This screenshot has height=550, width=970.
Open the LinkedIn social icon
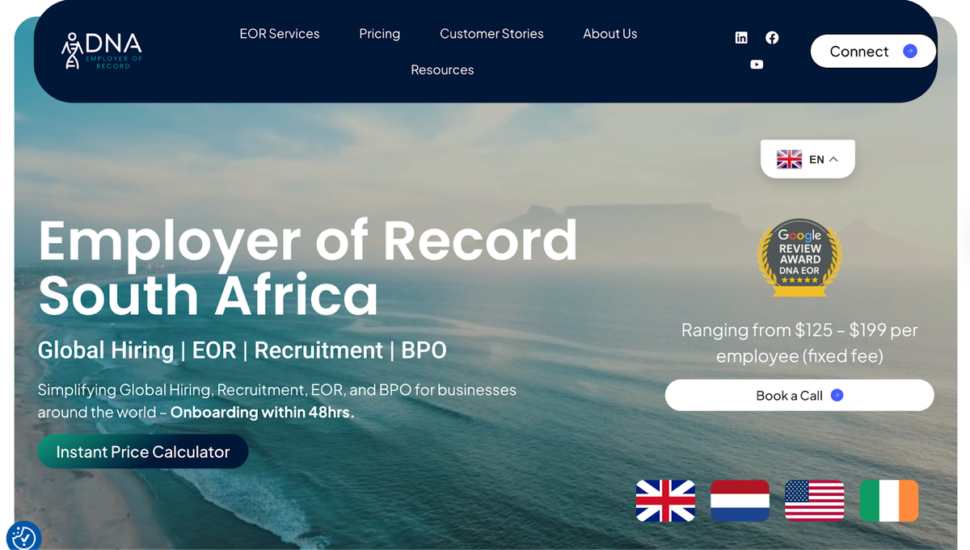pyautogui.click(x=741, y=38)
